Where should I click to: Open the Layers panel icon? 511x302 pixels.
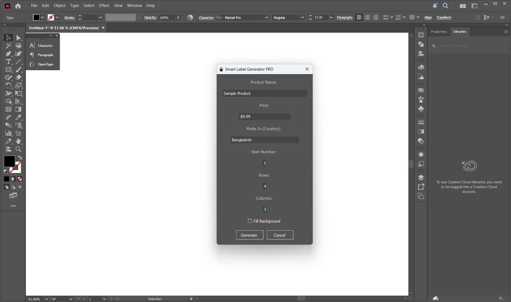click(x=421, y=178)
